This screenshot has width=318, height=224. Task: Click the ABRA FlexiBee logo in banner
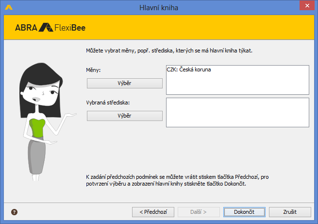pyautogui.click(x=50, y=27)
